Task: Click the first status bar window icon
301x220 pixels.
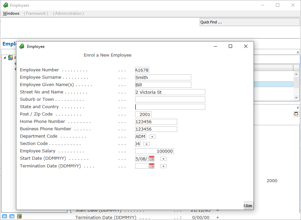Action: coord(5,216)
